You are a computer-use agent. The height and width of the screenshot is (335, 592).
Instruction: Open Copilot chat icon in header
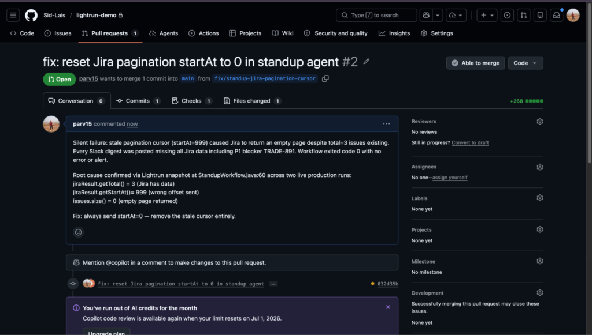(426, 15)
